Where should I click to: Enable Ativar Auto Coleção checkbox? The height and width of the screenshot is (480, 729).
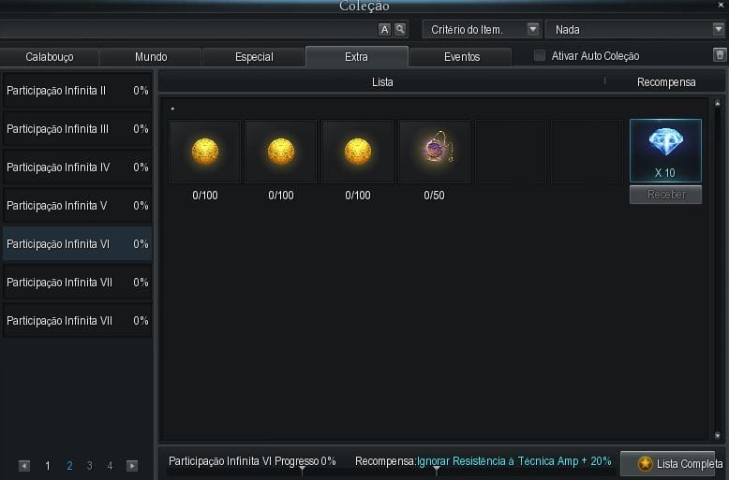tap(540, 56)
